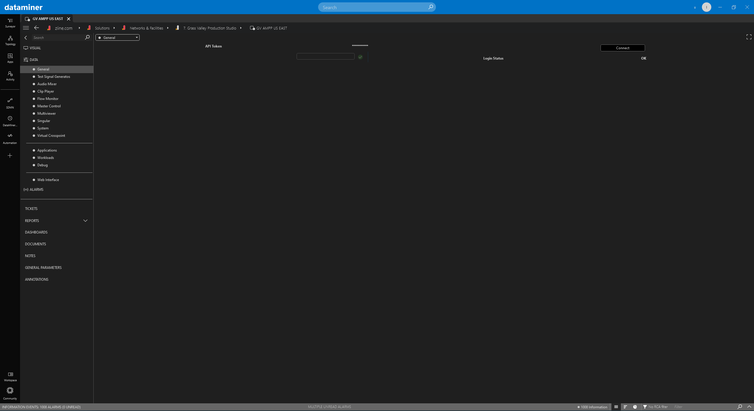The image size is (754, 411).
Task: Open the Automation sidebar module
Action: 10,139
